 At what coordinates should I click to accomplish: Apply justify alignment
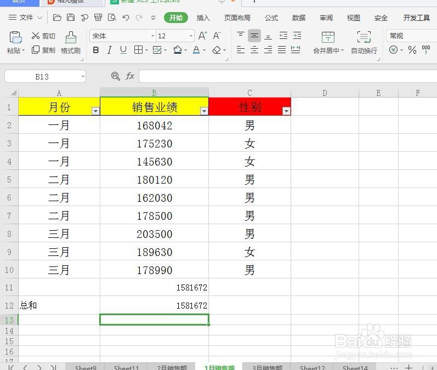pyautogui.click(x=282, y=50)
